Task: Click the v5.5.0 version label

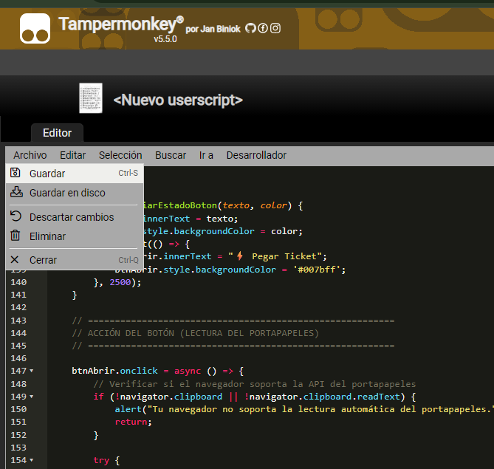Action: [165, 39]
